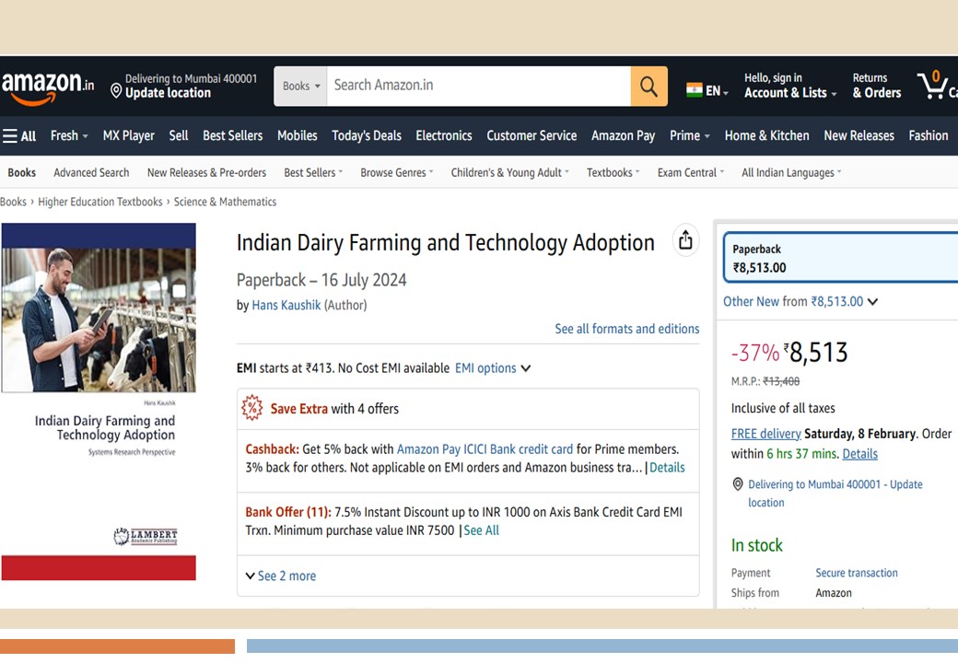Open Advanced Search

(91, 173)
